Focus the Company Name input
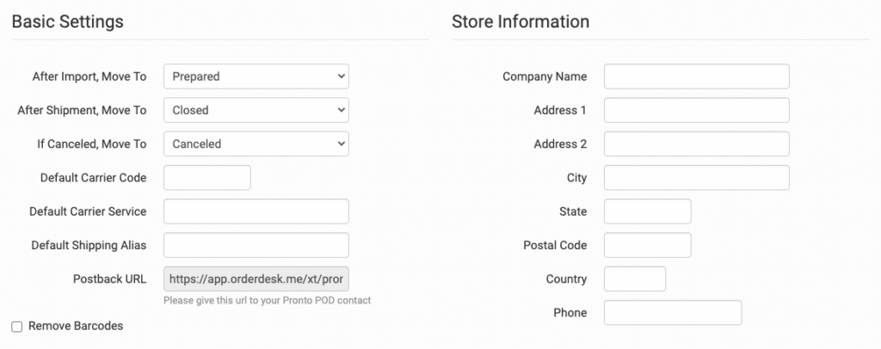The width and height of the screenshot is (881, 349). pyautogui.click(x=696, y=77)
